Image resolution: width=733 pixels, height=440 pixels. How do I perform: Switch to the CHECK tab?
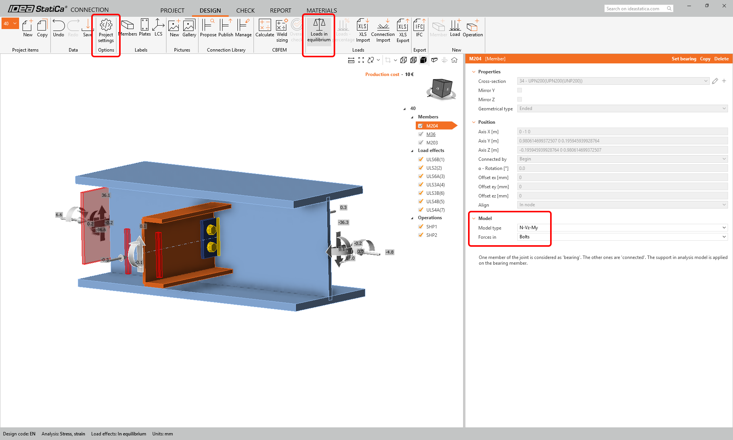(245, 10)
